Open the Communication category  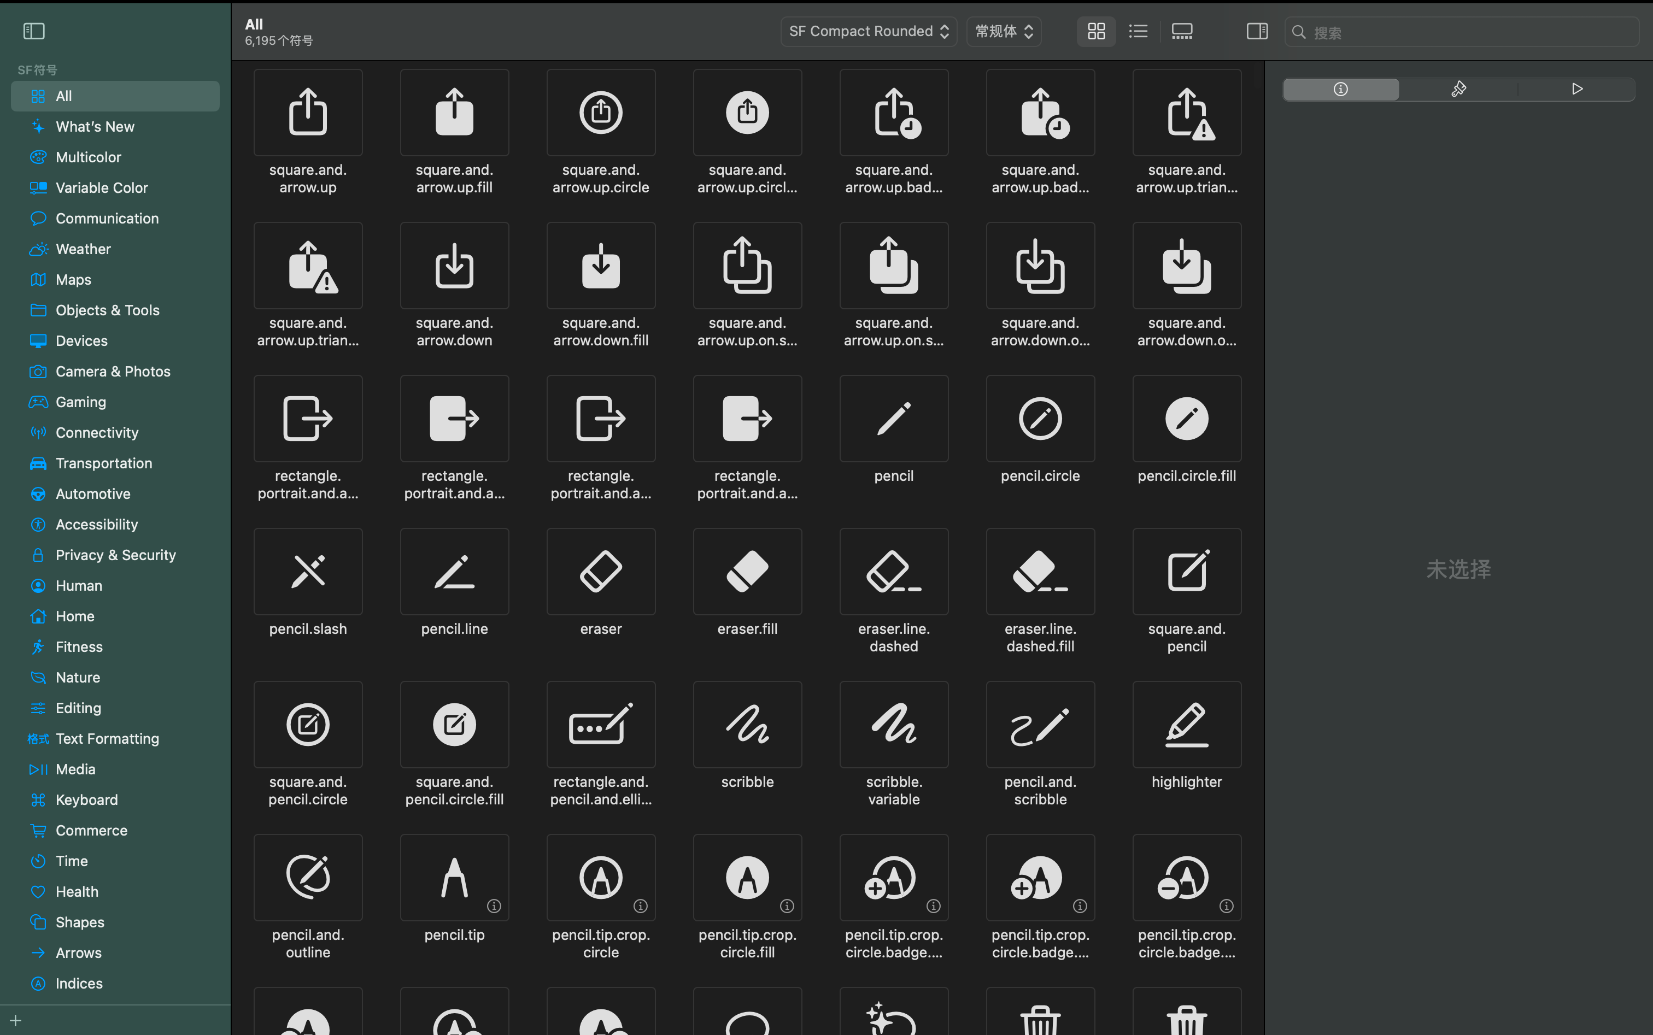[x=115, y=219]
